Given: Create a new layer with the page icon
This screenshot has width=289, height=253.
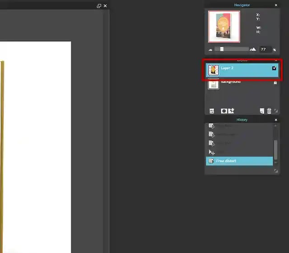Looking at the screenshot, I should [x=262, y=111].
